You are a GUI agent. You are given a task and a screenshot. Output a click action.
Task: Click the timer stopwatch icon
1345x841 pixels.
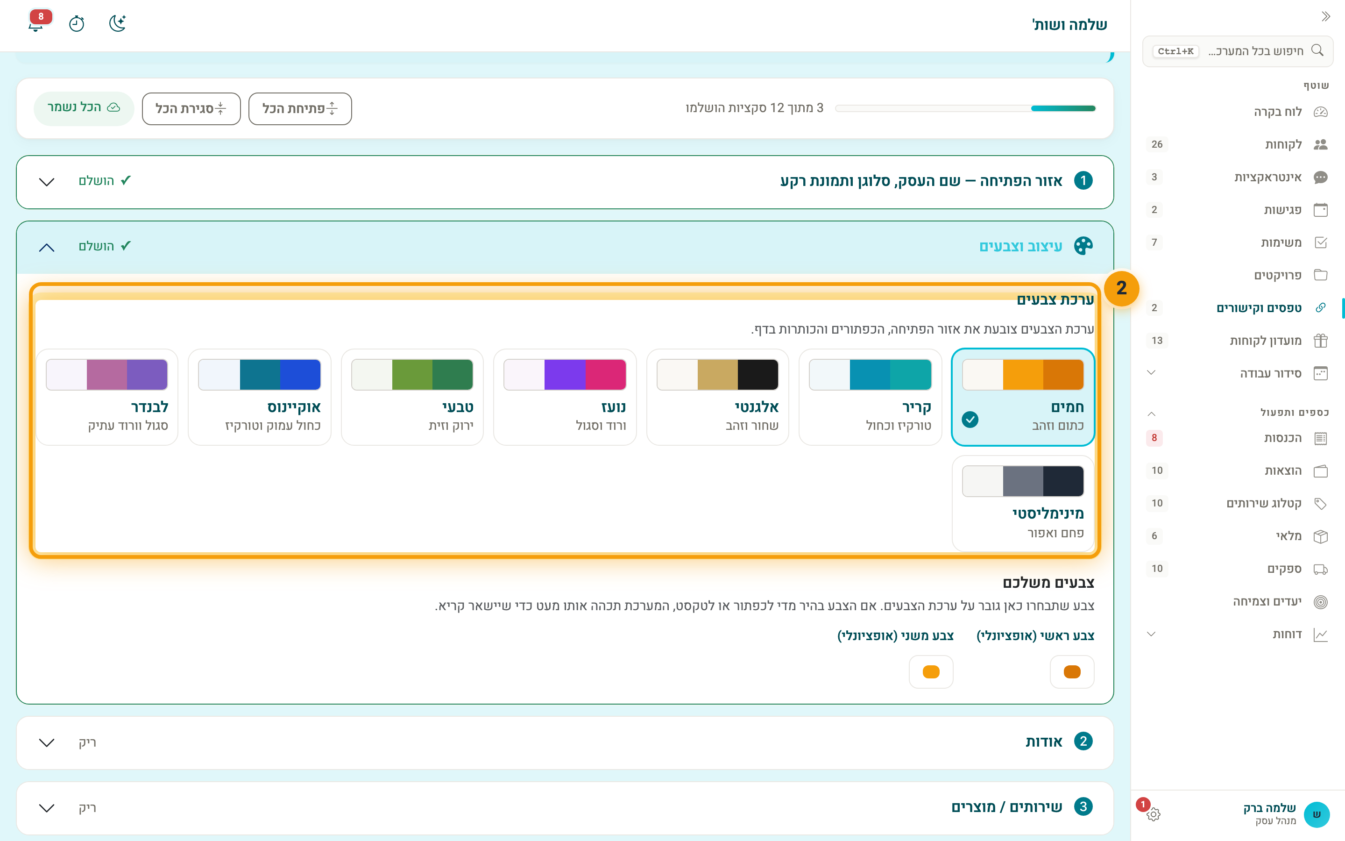(77, 24)
